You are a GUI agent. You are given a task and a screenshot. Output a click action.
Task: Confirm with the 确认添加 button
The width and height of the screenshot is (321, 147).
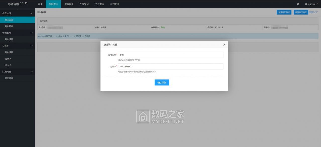coord(162,82)
